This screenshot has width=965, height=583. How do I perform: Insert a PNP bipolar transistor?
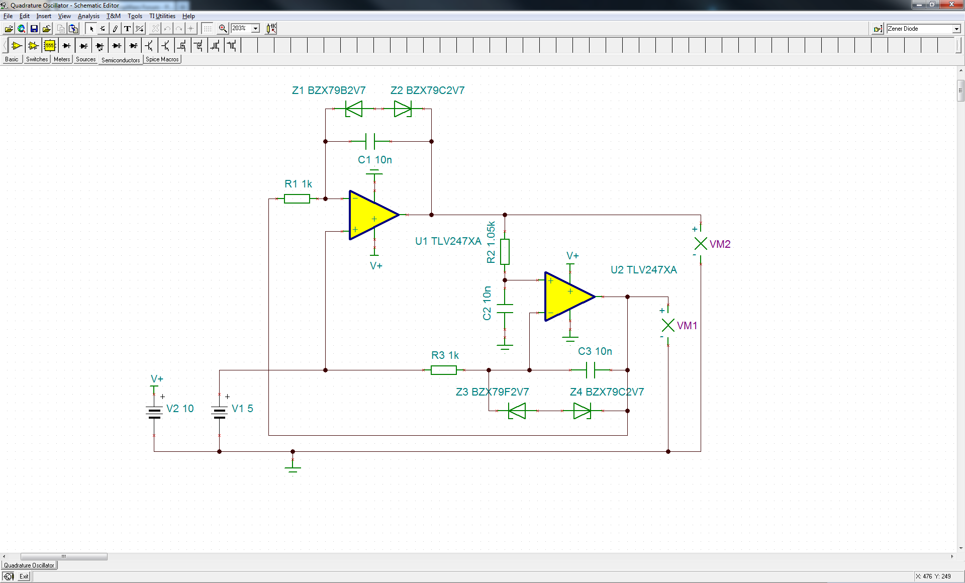[166, 46]
